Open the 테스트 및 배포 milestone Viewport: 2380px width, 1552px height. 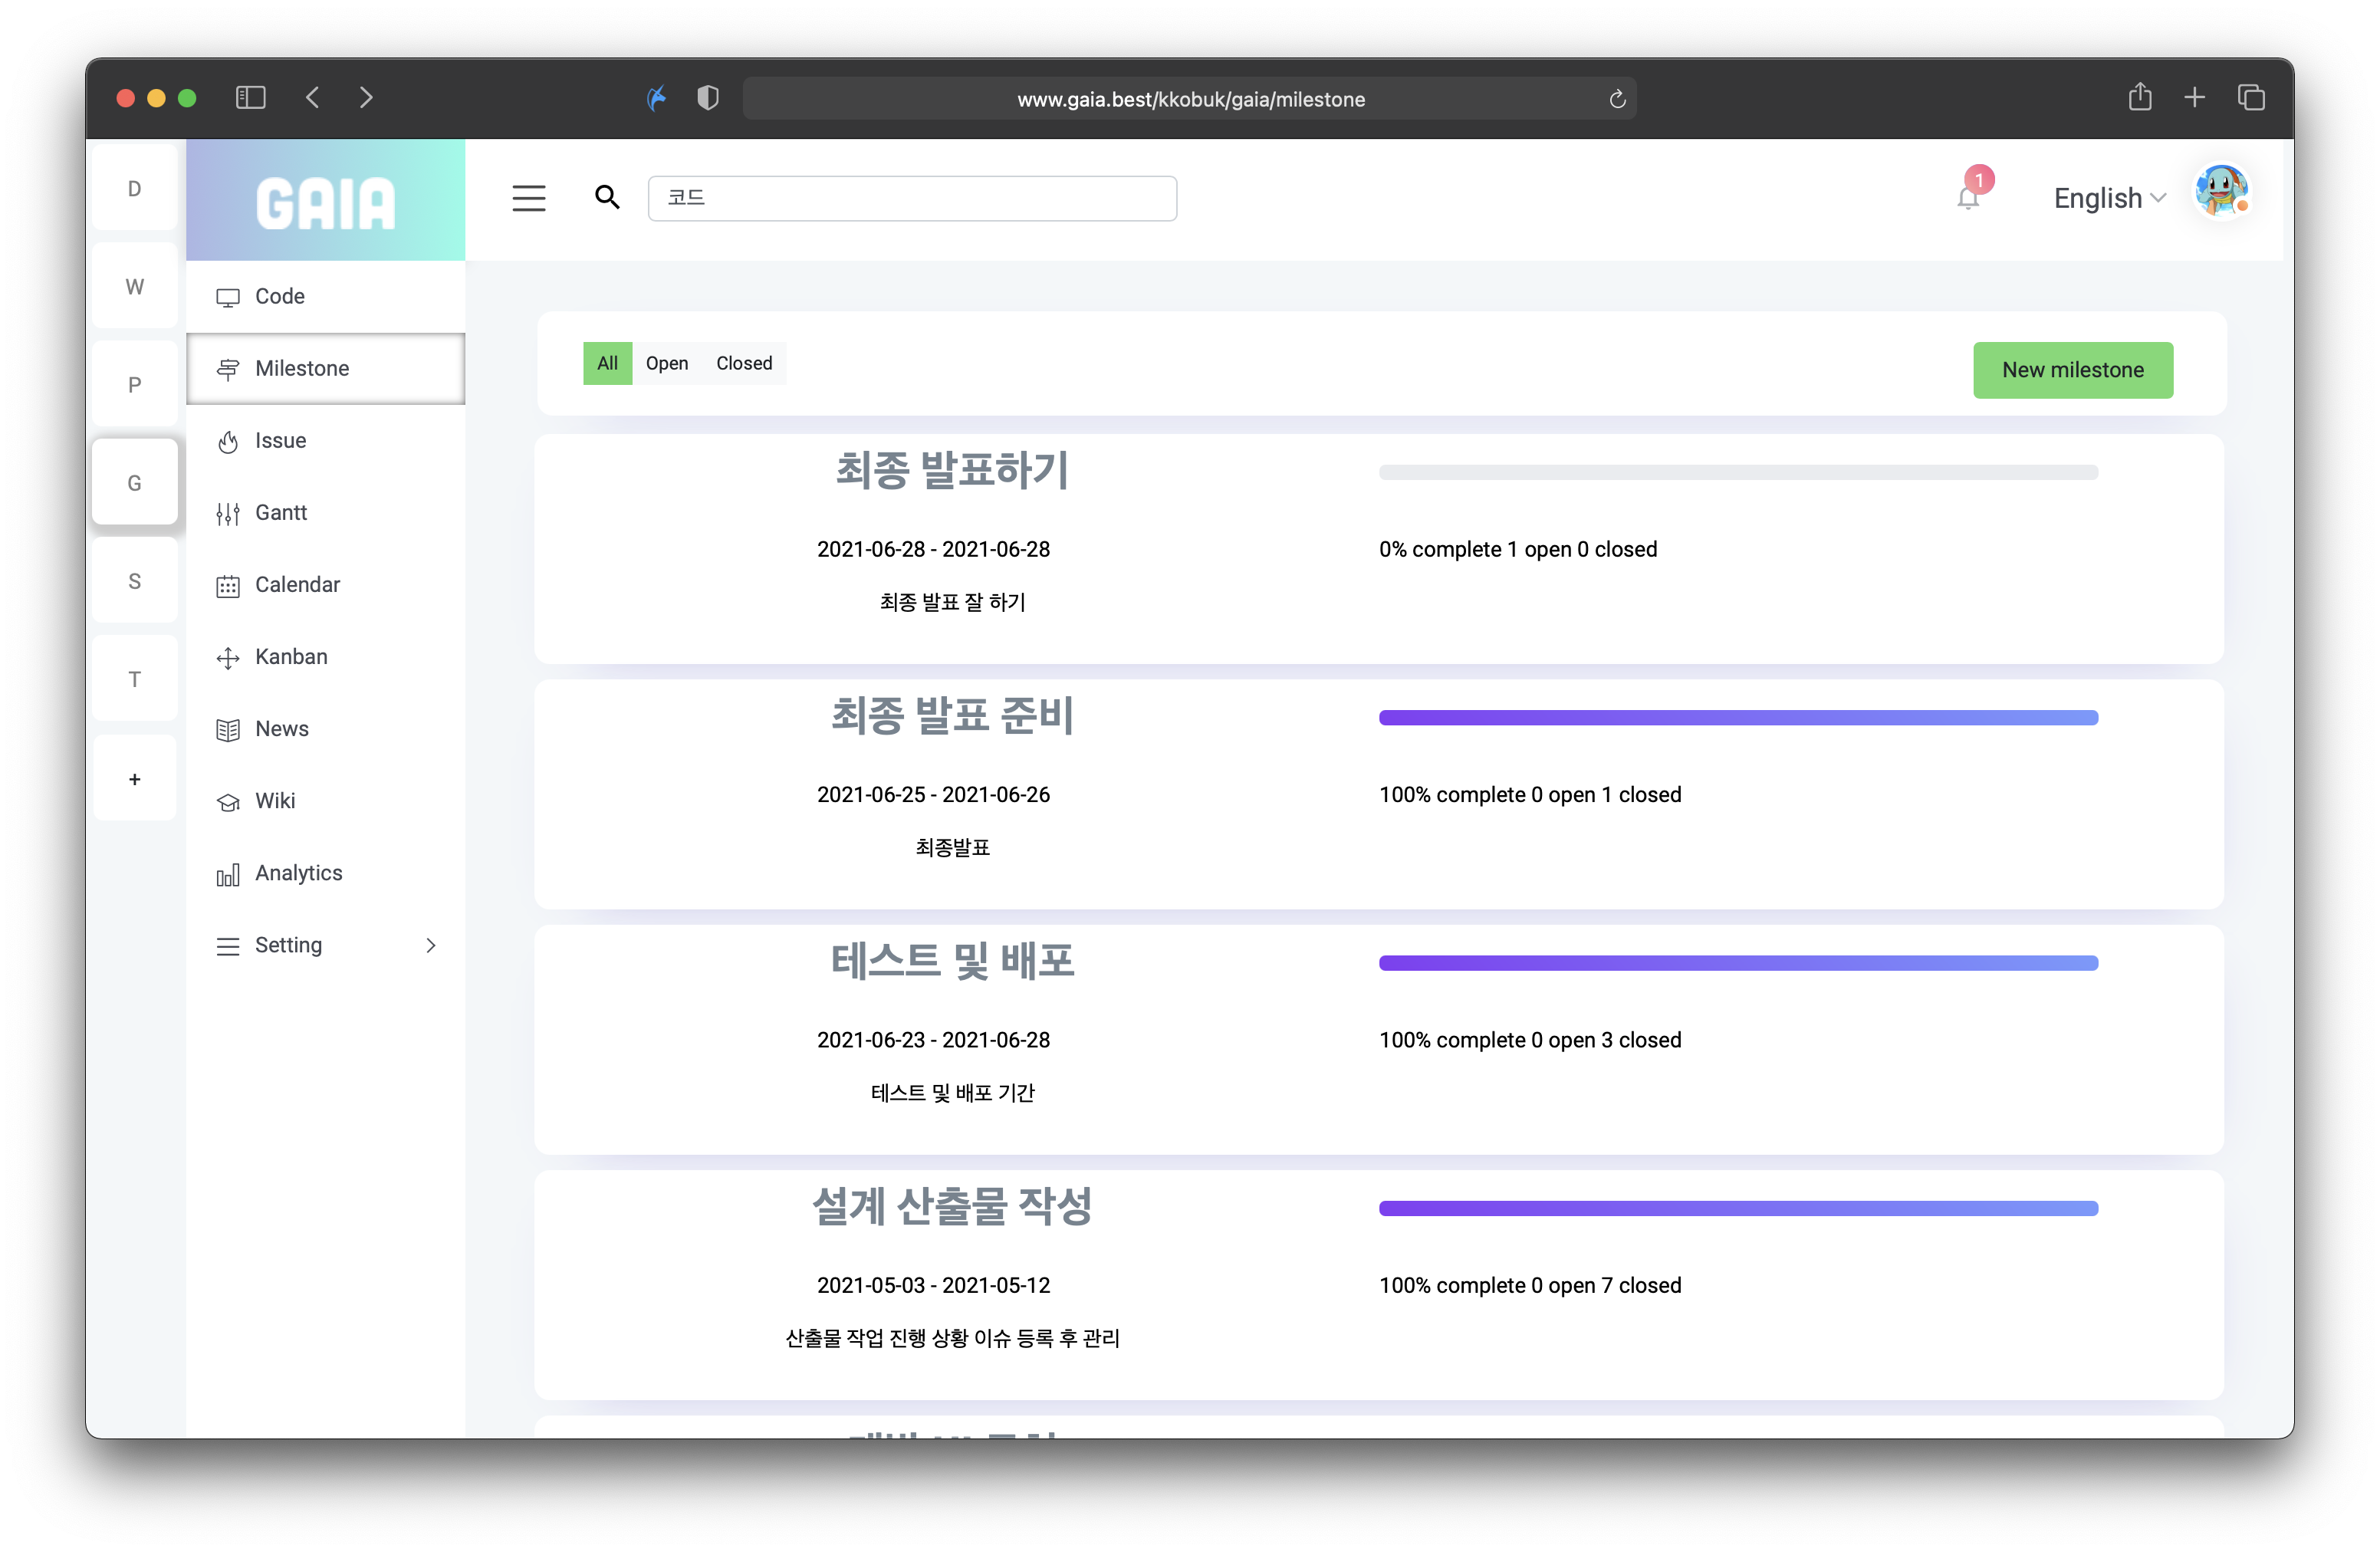[x=952, y=961]
